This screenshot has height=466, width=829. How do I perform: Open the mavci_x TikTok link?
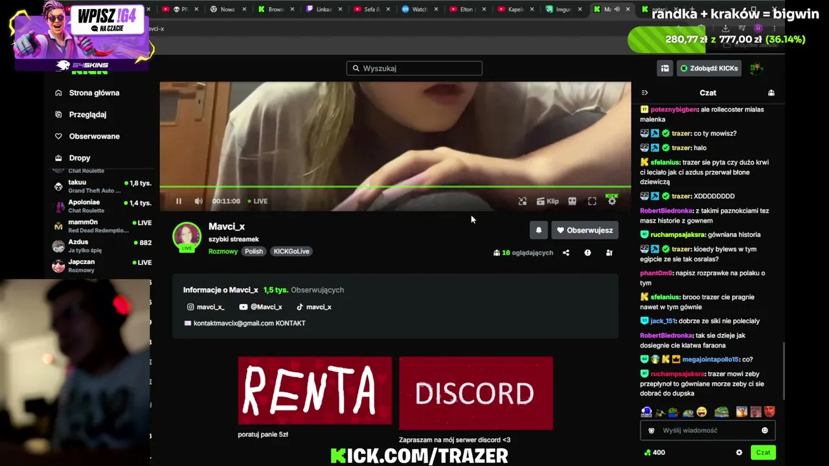[313, 307]
